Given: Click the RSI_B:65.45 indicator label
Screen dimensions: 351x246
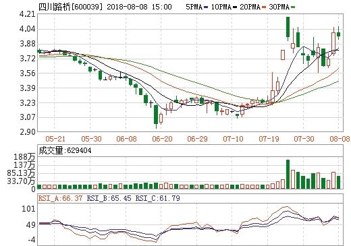Looking at the screenshot, I should (x=109, y=198).
